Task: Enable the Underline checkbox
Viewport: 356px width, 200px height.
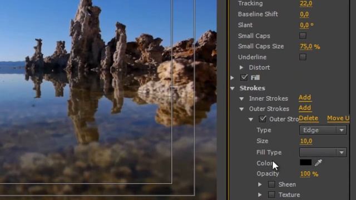Action: (x=303, y=57)
